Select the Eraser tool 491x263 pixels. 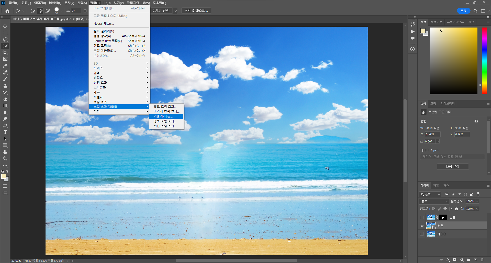point(5,99)
